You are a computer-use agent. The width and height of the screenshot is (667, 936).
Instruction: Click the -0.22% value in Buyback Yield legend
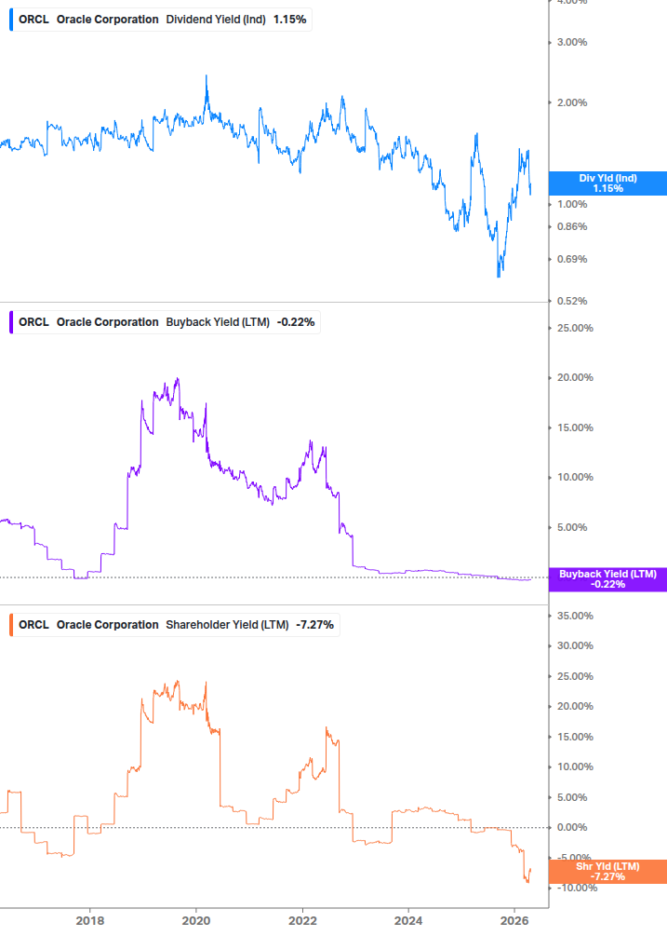296,322
